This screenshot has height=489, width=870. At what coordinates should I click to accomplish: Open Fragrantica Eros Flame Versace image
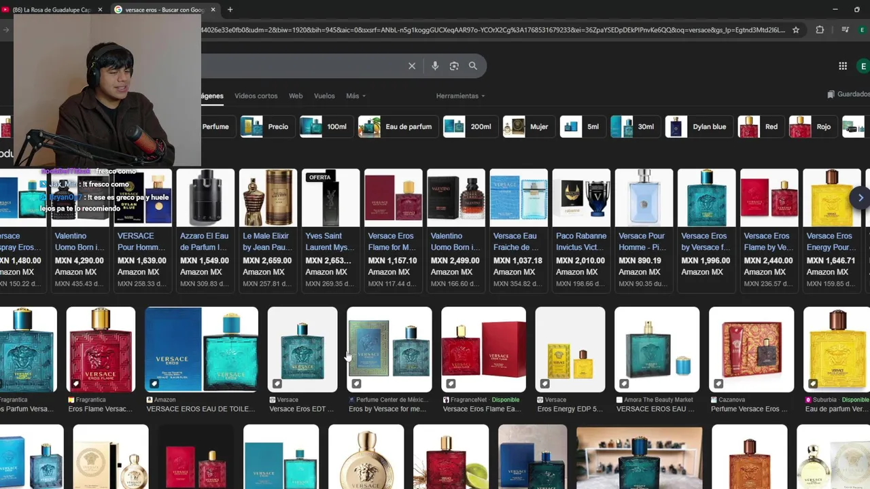(x=101, y=350)
